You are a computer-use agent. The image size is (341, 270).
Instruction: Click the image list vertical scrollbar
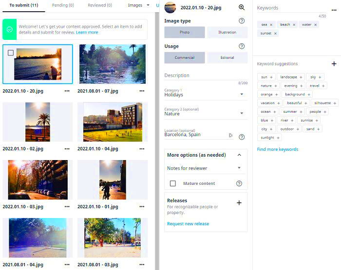pyautogui.click(x=157, y=141)
